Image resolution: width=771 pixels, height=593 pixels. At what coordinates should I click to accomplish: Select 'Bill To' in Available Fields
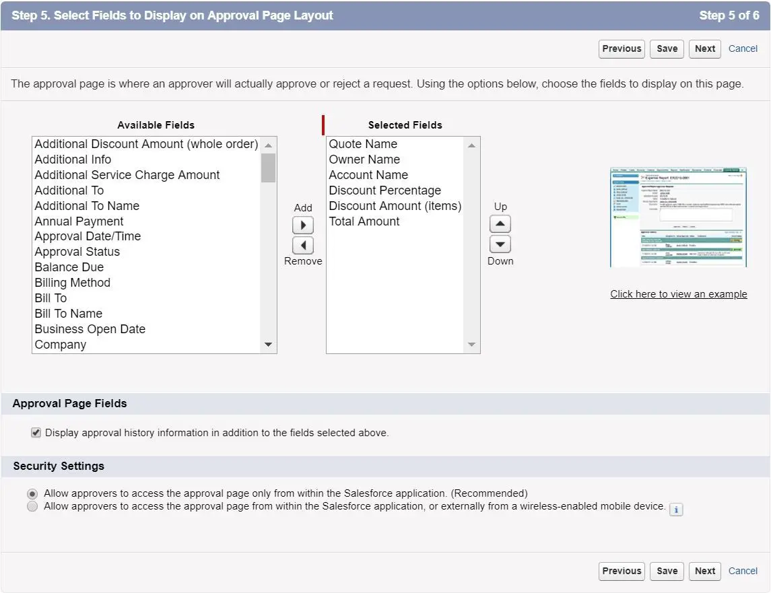(146, 298)
